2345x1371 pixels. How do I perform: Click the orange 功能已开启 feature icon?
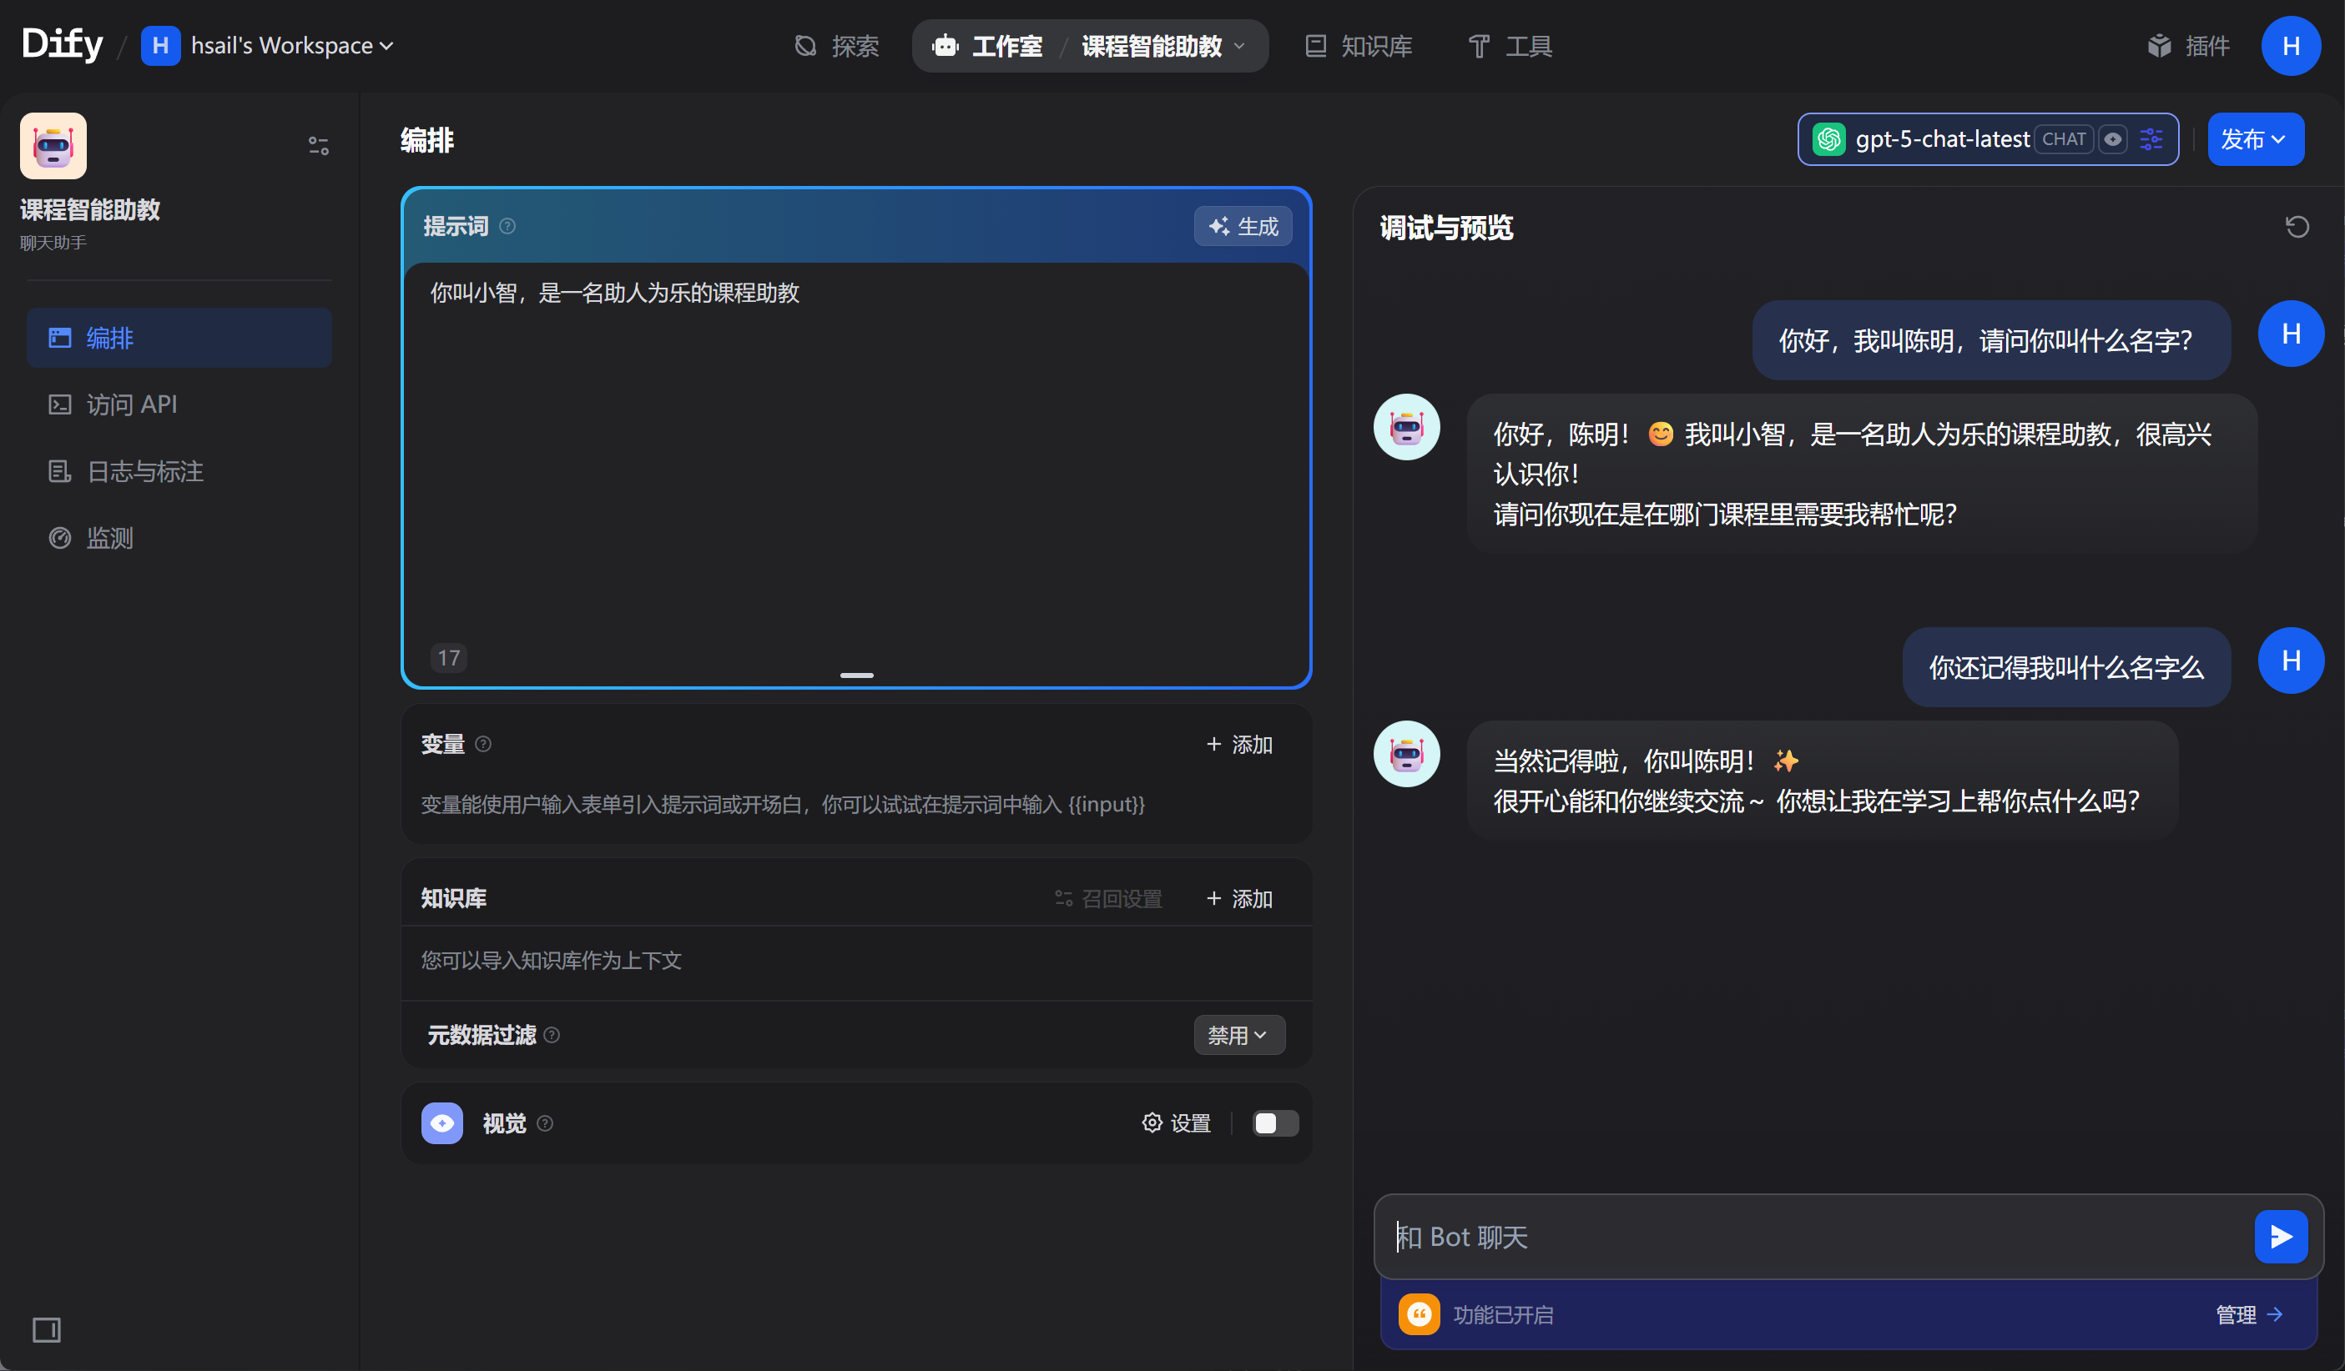point(1419,1314)
